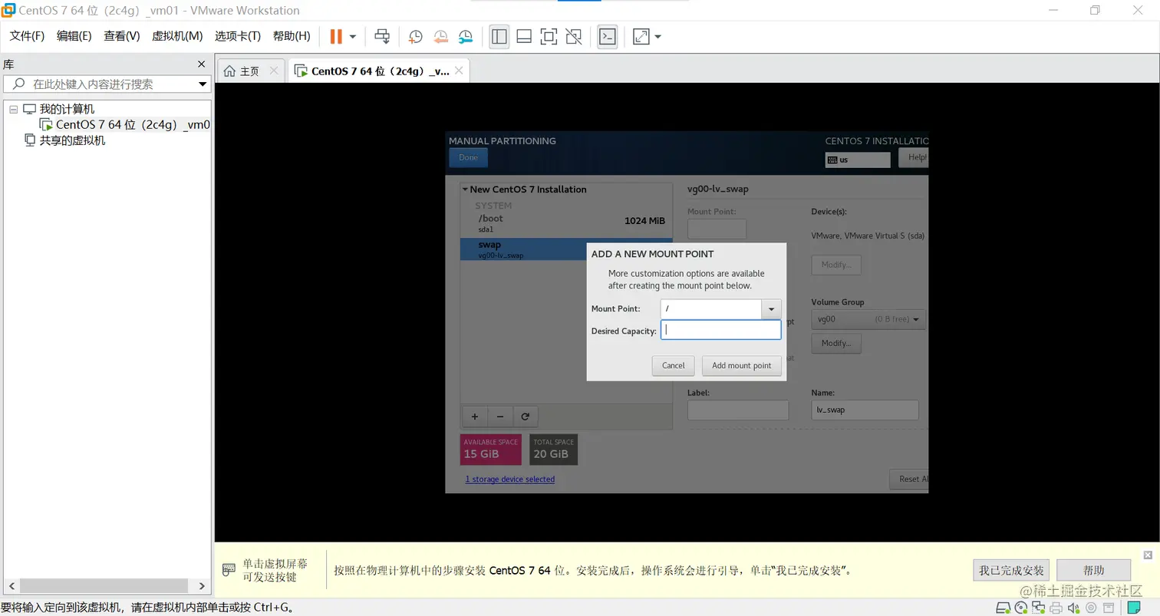Pause the virtual machine from the toolbar
Image resolution: width=1160 pixels, height=616 pixels.
click(336, 36)
